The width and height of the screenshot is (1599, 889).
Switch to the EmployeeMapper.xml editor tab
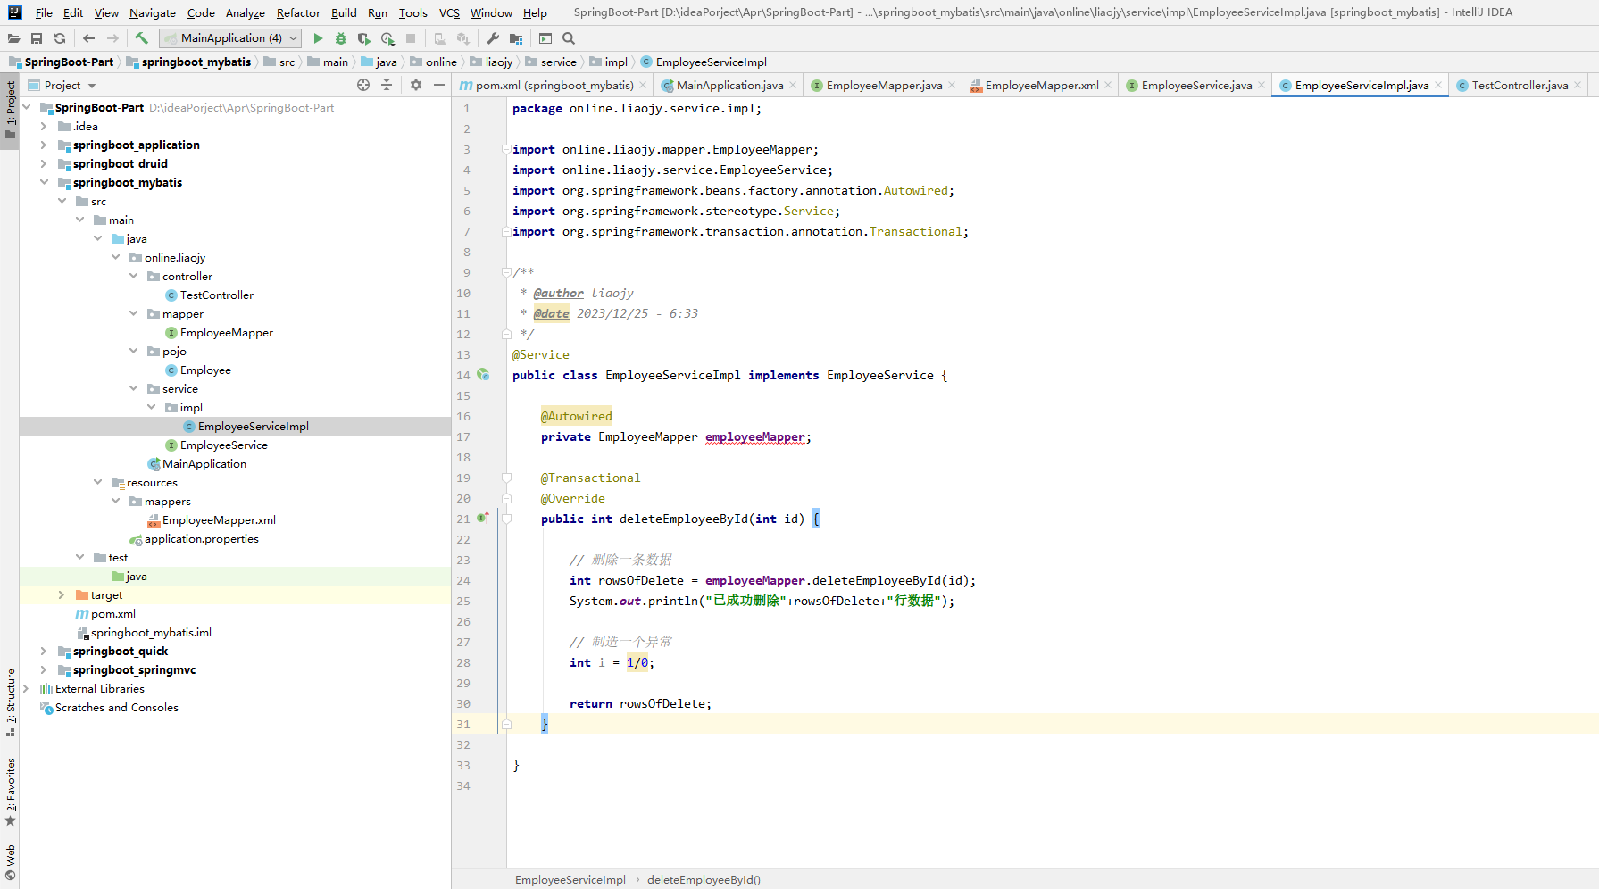[x=1041, y=86]
